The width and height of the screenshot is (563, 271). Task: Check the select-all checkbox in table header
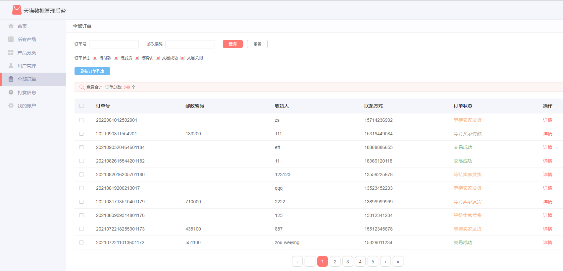tap(81, 106)
